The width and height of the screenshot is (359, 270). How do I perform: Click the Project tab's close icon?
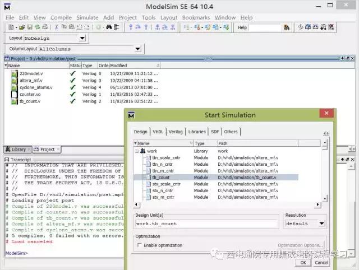tap(59, 150)
